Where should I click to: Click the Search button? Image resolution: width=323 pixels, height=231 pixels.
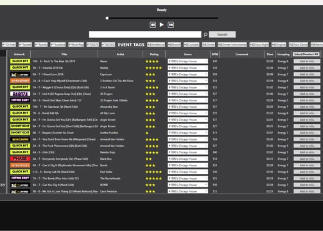click(222, 35)
